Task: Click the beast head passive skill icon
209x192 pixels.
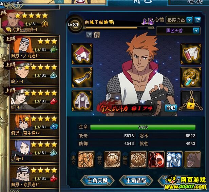Action: point(192,159)
